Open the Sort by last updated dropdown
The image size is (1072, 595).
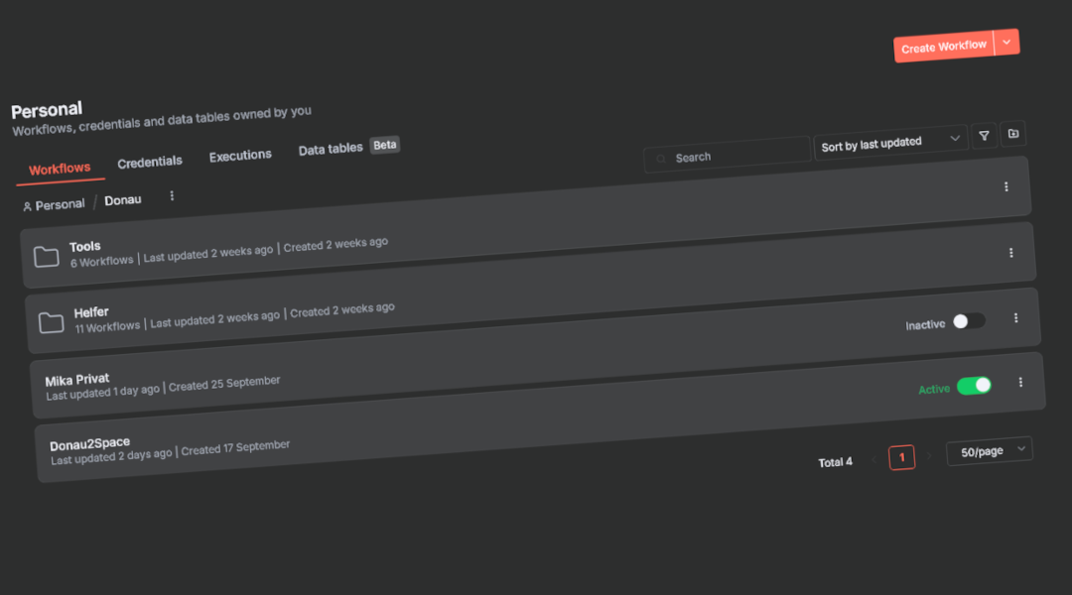tap(890, 143)
